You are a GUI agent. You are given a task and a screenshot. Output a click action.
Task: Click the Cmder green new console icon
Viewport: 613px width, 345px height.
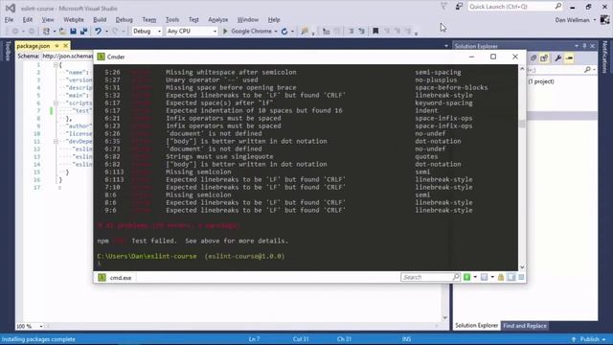point(466,277)
